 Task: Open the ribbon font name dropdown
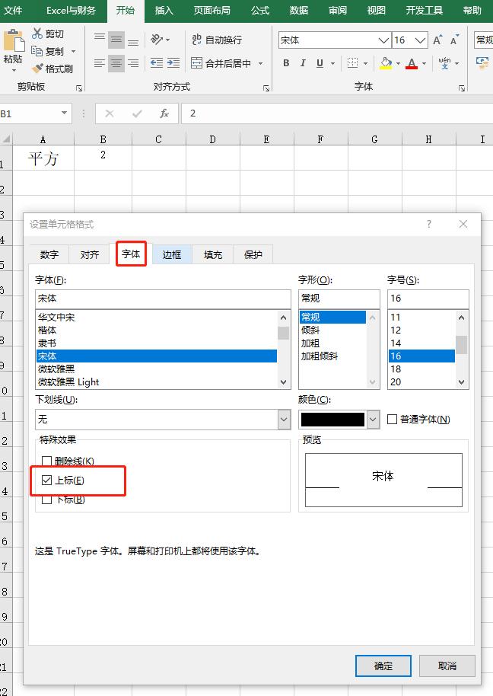[x=384, y=40]
